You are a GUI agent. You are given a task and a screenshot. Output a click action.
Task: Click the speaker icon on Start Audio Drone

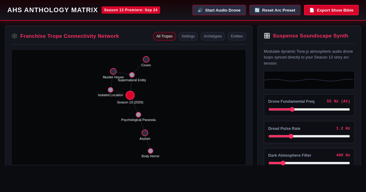[200, 10]
